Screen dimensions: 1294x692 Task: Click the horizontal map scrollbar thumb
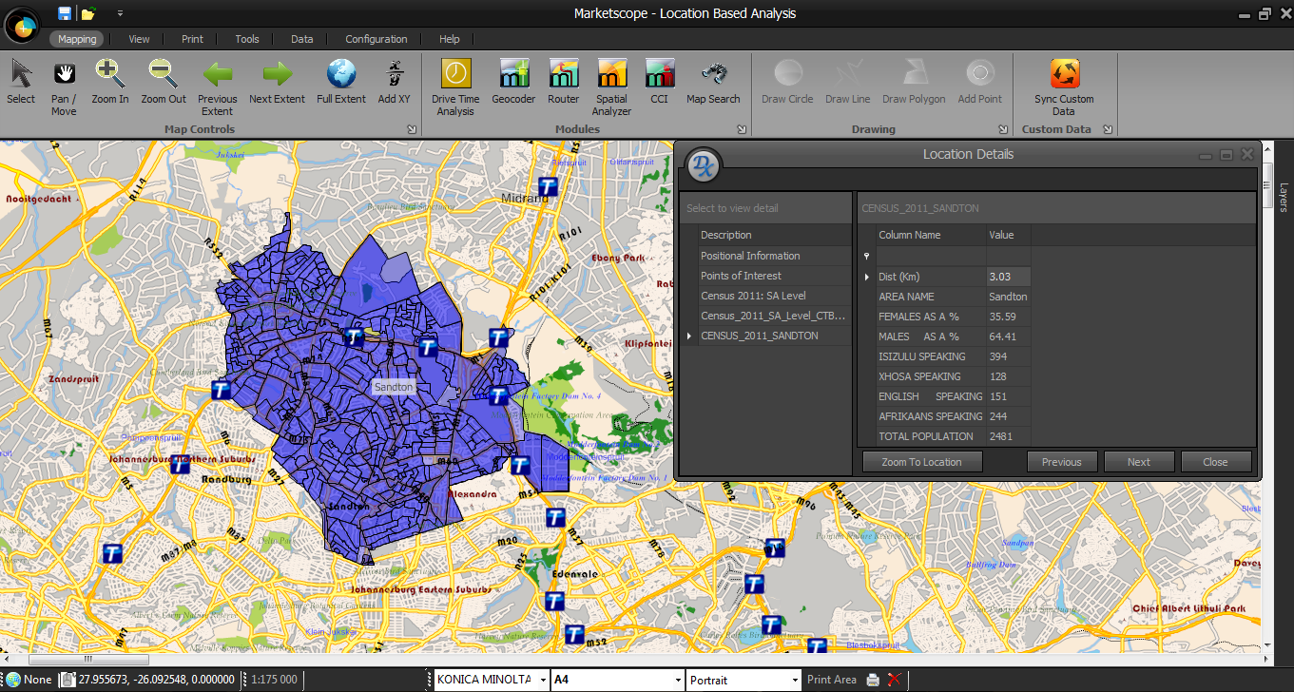[88, 660]
